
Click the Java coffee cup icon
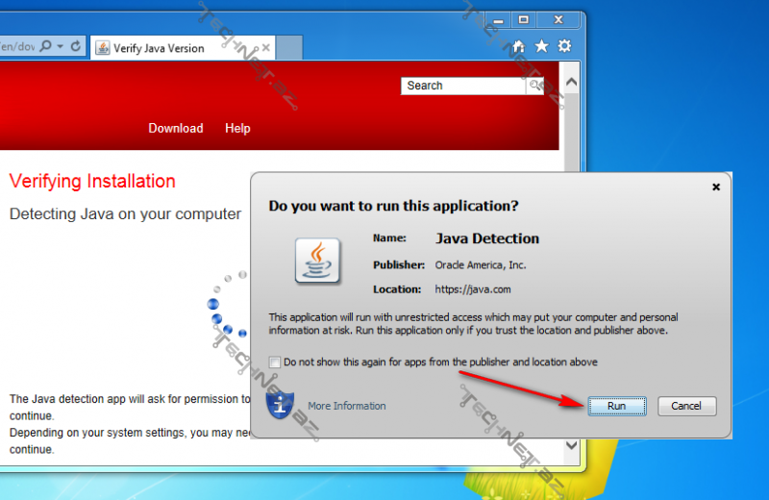(x=317, y=261)
